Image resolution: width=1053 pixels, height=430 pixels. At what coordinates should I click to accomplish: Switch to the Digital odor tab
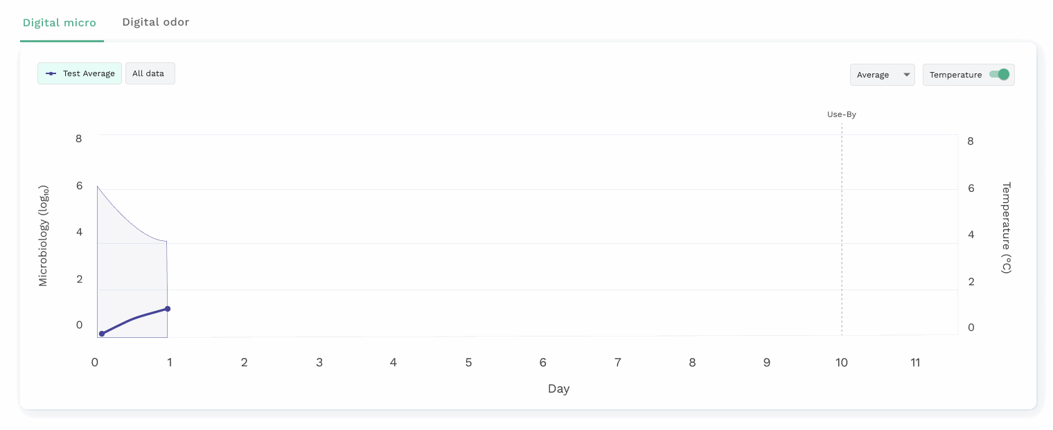155,22
